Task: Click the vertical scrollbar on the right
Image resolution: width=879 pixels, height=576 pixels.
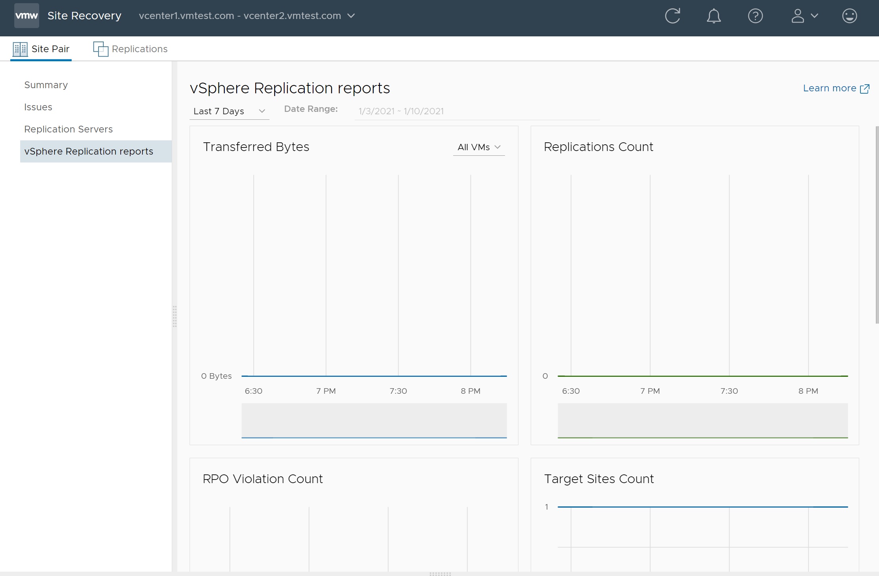Action: (877, 225)
